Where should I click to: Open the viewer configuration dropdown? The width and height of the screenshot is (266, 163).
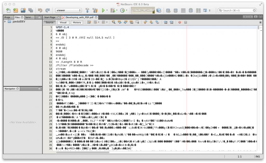[x=68, y=10]
